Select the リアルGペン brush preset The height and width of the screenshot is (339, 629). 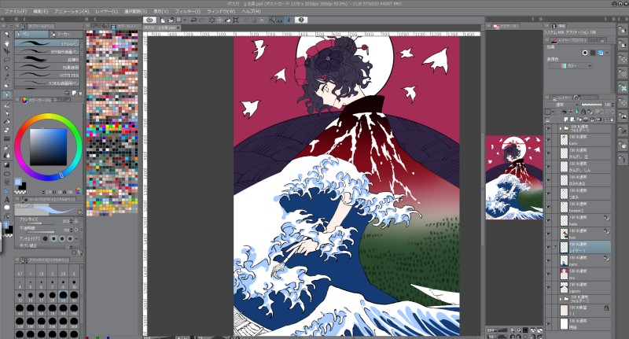pos(47,43)
